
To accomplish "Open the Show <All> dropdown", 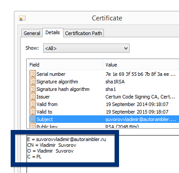I will (86, 48).
